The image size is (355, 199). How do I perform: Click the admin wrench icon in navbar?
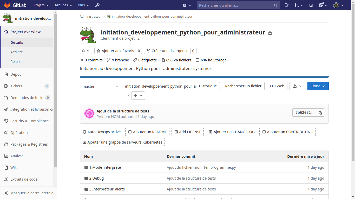pyautogui.click(x=97, y=5)
